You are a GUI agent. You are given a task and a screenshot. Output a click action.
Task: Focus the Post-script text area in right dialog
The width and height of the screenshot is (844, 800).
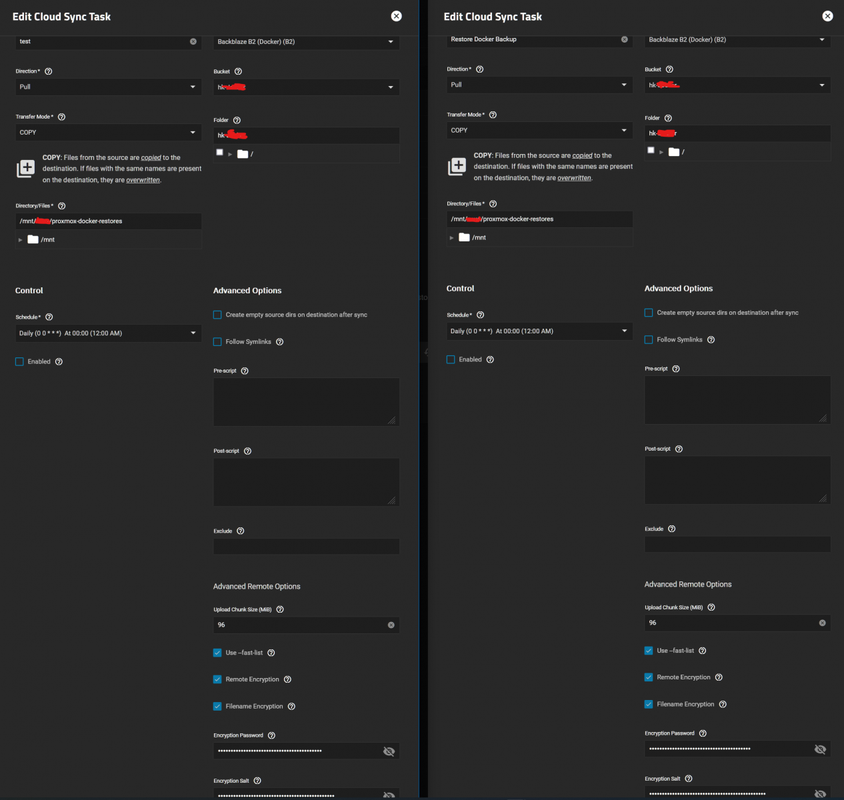[x=737, y=480]
